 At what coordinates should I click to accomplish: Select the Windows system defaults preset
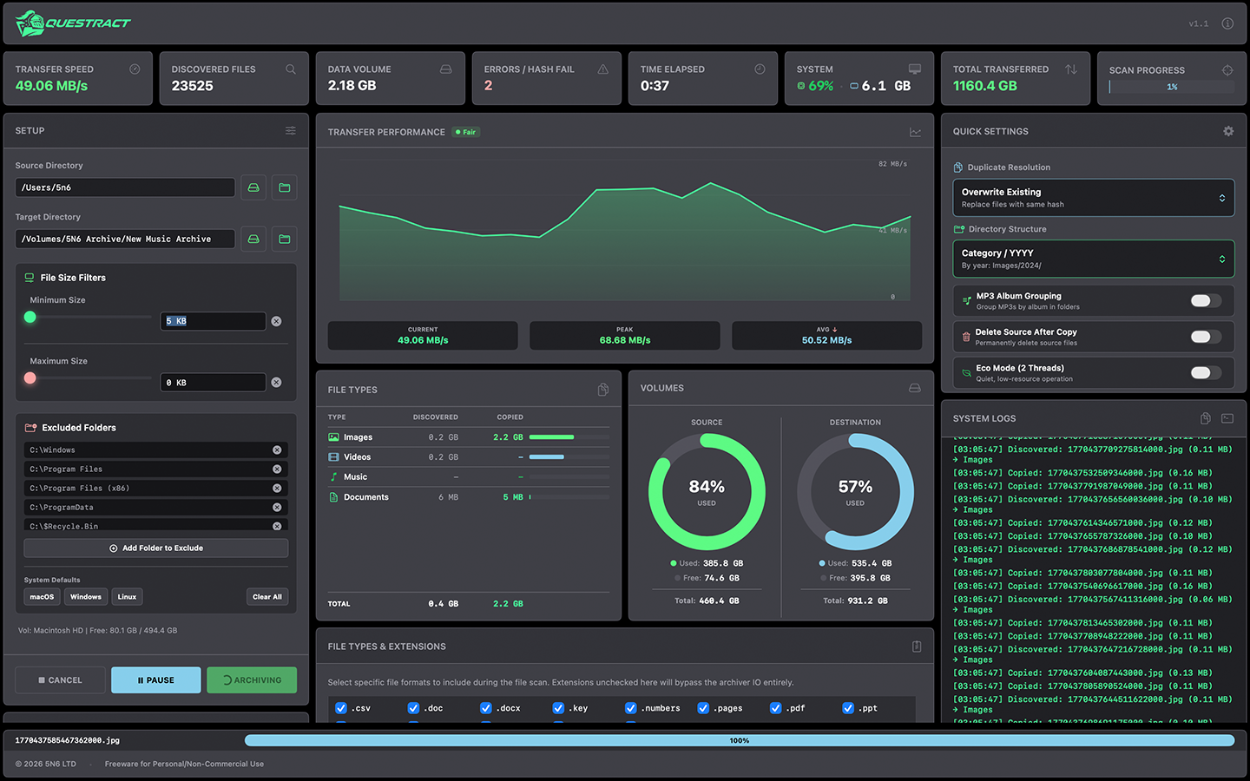pos(85,596)
